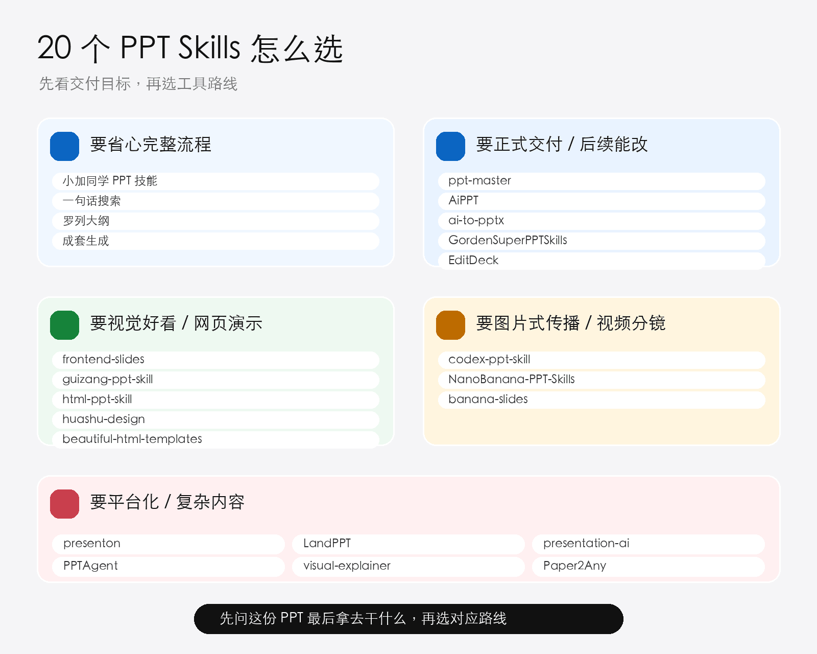Image resolution: width=817 pixels, height=654 pixels.
Task: Click the heading 要视觉好看 / 网页演示
Action: point(176,323)
